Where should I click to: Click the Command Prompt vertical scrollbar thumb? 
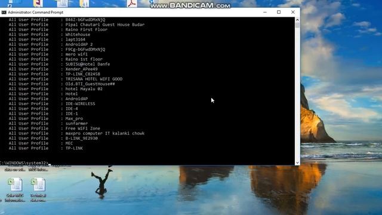(x=297, y=25)
